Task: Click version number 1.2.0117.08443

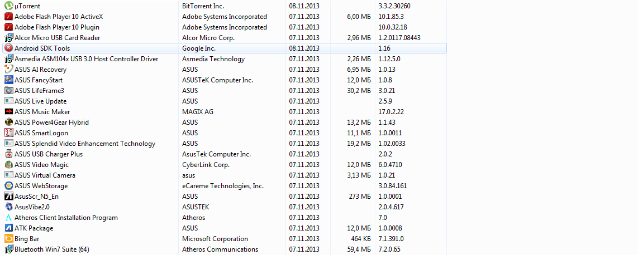Action: point(399,38)
